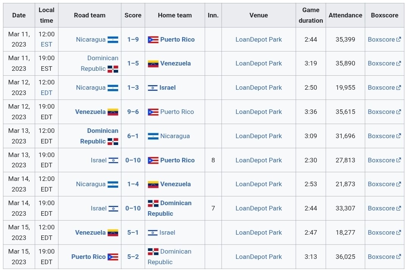Open the EDT link in Mar 12 12:00 row
409x271 pixels.
[x=47, y=93]
